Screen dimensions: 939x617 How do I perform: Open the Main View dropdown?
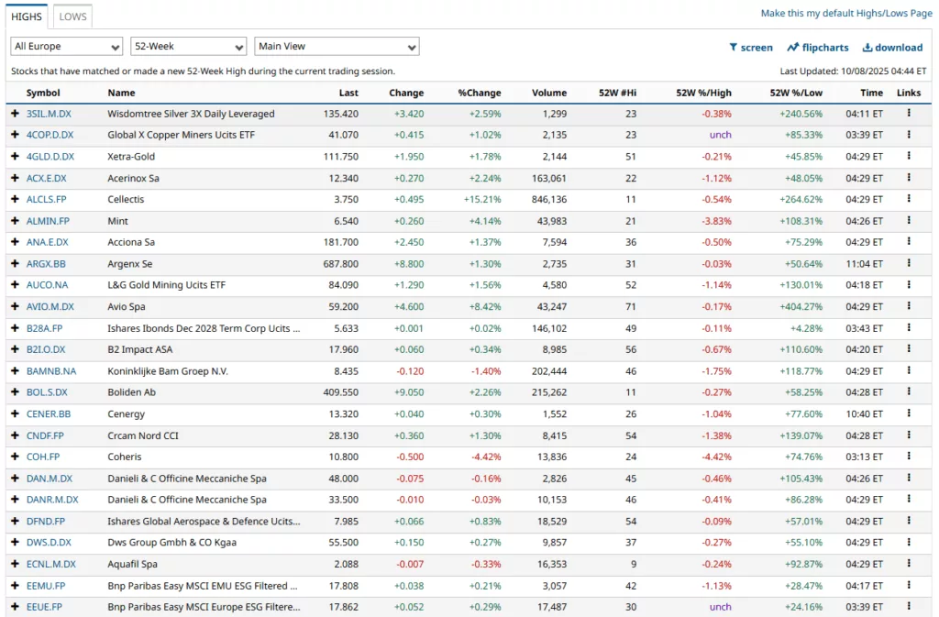tap(337, 47)
